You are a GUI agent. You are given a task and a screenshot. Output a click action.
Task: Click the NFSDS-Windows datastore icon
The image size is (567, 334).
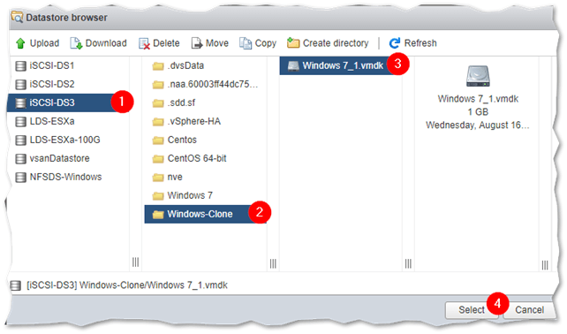click(x=20, y=178)
